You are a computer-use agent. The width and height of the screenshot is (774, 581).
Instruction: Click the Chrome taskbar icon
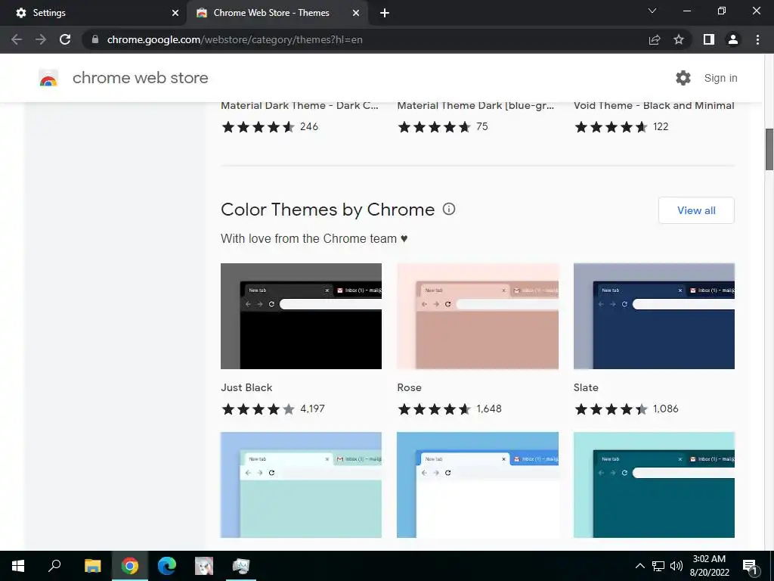click(130, 566)
